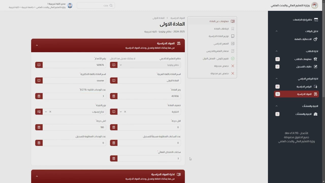Click the red icon beside اسم المادة باللغة الانكليزية

(x=39, y=81)
